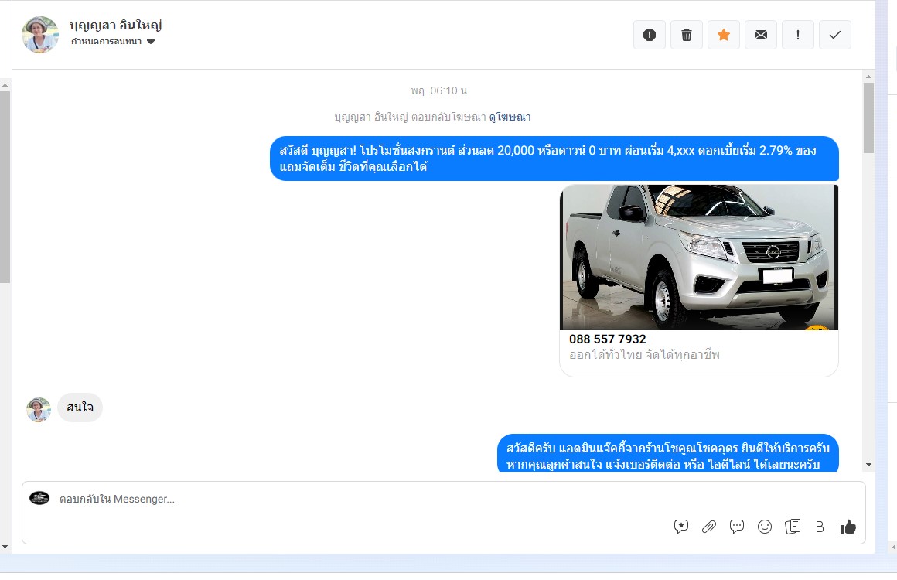Open บุญญสา อินใหญ่ profile picture in header

point(40,35)
